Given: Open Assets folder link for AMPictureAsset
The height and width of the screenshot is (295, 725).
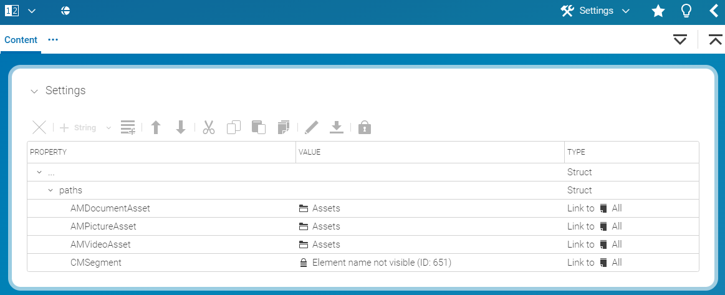Looking at the screenshot, I should pos(320,226).
